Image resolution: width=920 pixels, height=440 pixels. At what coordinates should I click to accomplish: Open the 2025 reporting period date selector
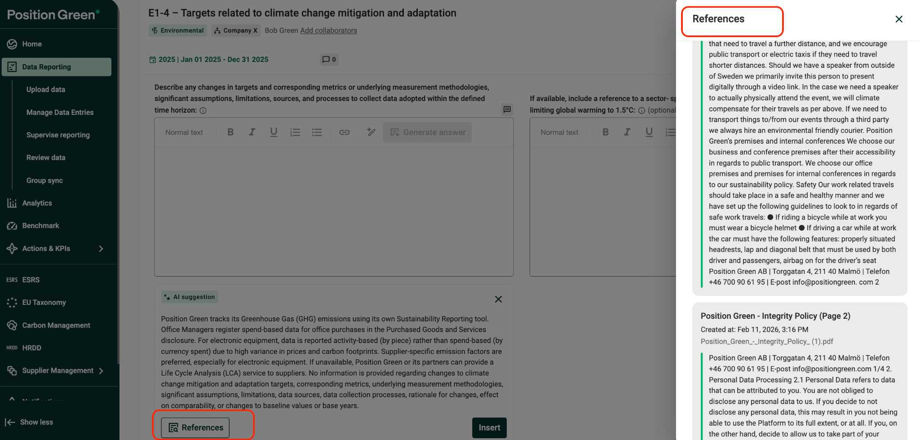209,59
